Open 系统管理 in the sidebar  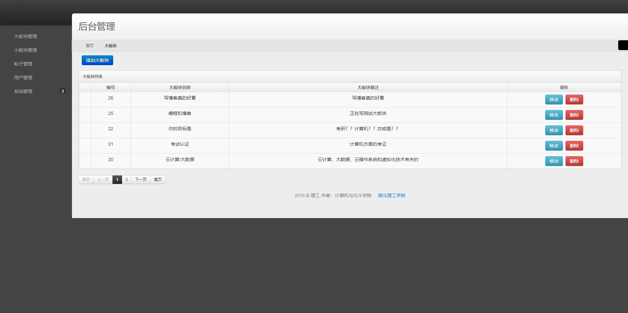pyautogui.click(x=36, y=91)
